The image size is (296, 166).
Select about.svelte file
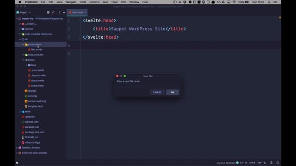point(37,81)
